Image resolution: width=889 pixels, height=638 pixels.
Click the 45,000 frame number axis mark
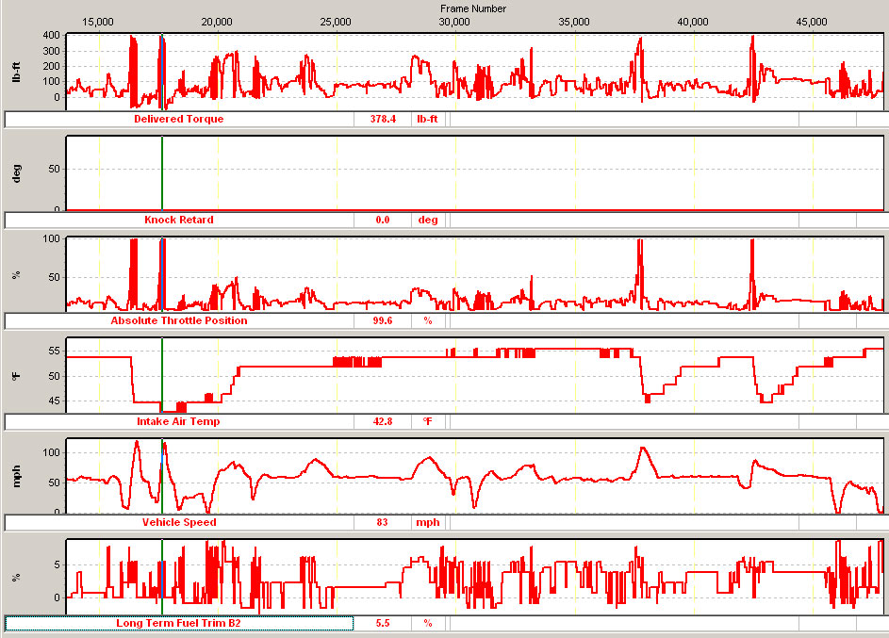click(813, 22)
